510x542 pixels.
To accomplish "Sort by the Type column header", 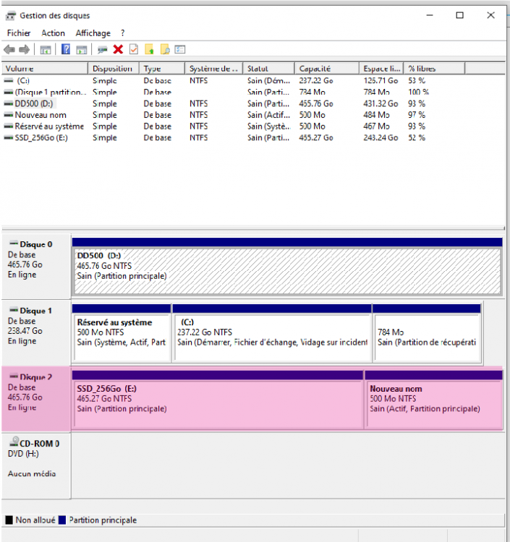I will (x=162, y=69).
